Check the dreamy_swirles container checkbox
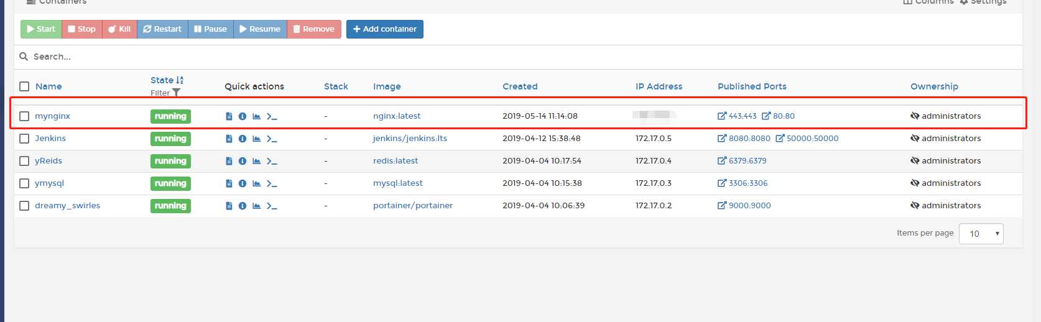Viewport: 1041px width, 322px height. (x=24, y=206)
